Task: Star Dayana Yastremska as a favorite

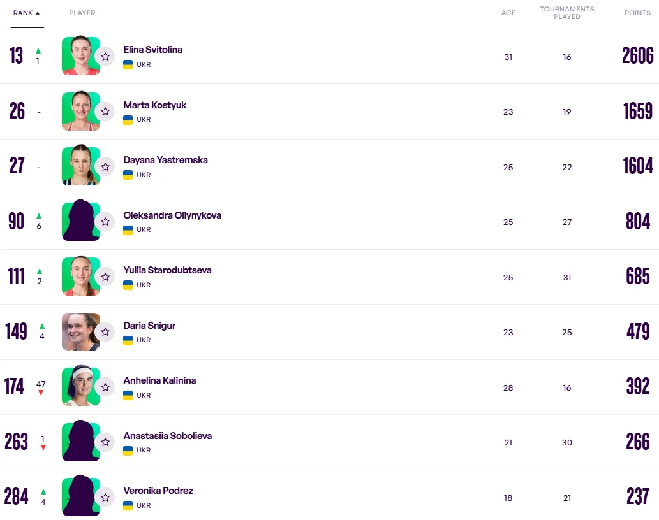Action: [105, 167]
